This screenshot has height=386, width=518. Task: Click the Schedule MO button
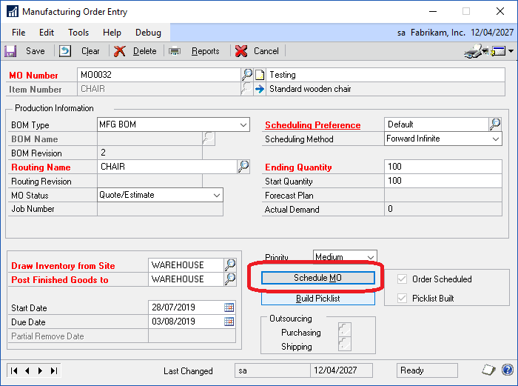317,278
